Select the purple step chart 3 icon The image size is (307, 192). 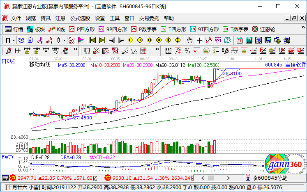(39, 41)
